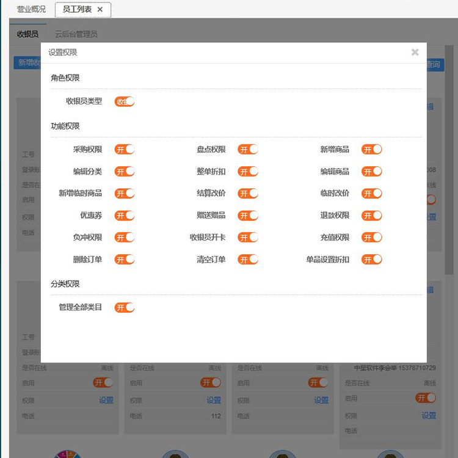Toggle 删除订单 switch

click(x=125, y=260)
